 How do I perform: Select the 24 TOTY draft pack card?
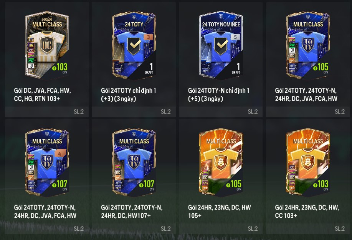pyautogui.click(x=134, y=45)
